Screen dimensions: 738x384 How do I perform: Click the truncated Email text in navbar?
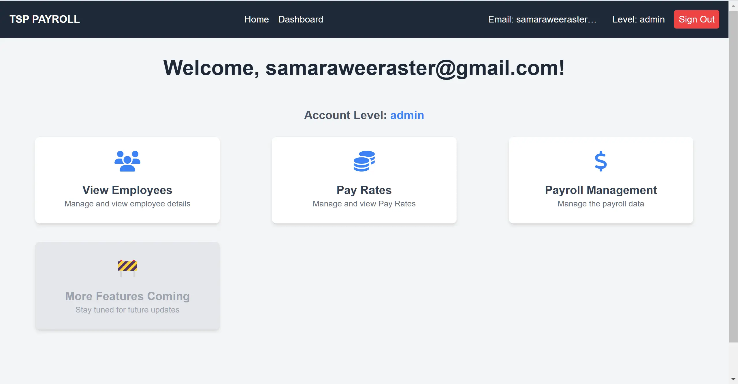[542, 19]
